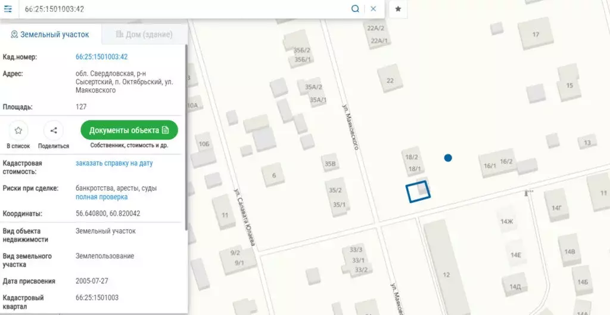Open the полная проверка link

pyautogui.click(x=101, y=197)
